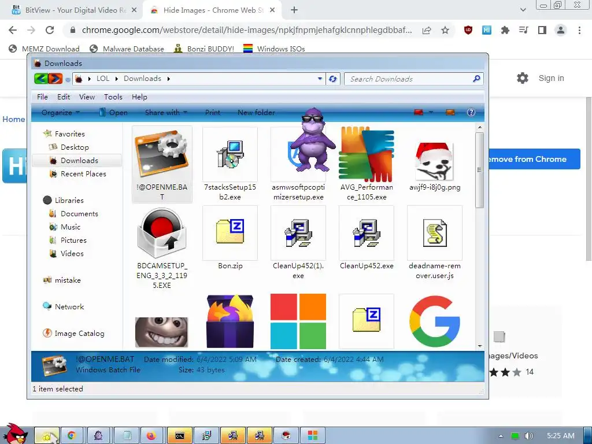The width and height of the screenshot is (592, 444).
Task: Click Sign in link on Web Store
Action: [x=551, y=78]
